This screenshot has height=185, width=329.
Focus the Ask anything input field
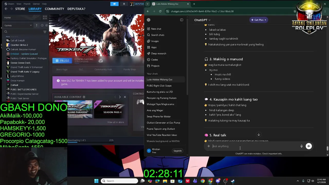[255, 146]
